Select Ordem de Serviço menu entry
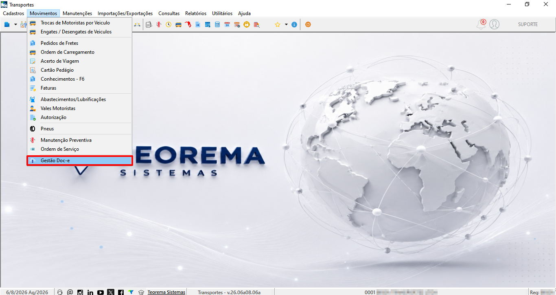The width and height of the screenshot is (556, 295). pyautogui.click(x=79, y=149)
